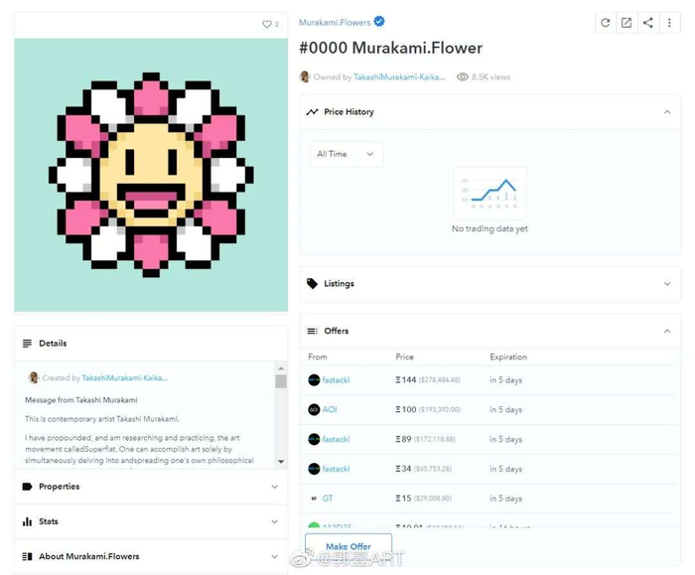Click the refresh metadata icon

pos(605,23)
